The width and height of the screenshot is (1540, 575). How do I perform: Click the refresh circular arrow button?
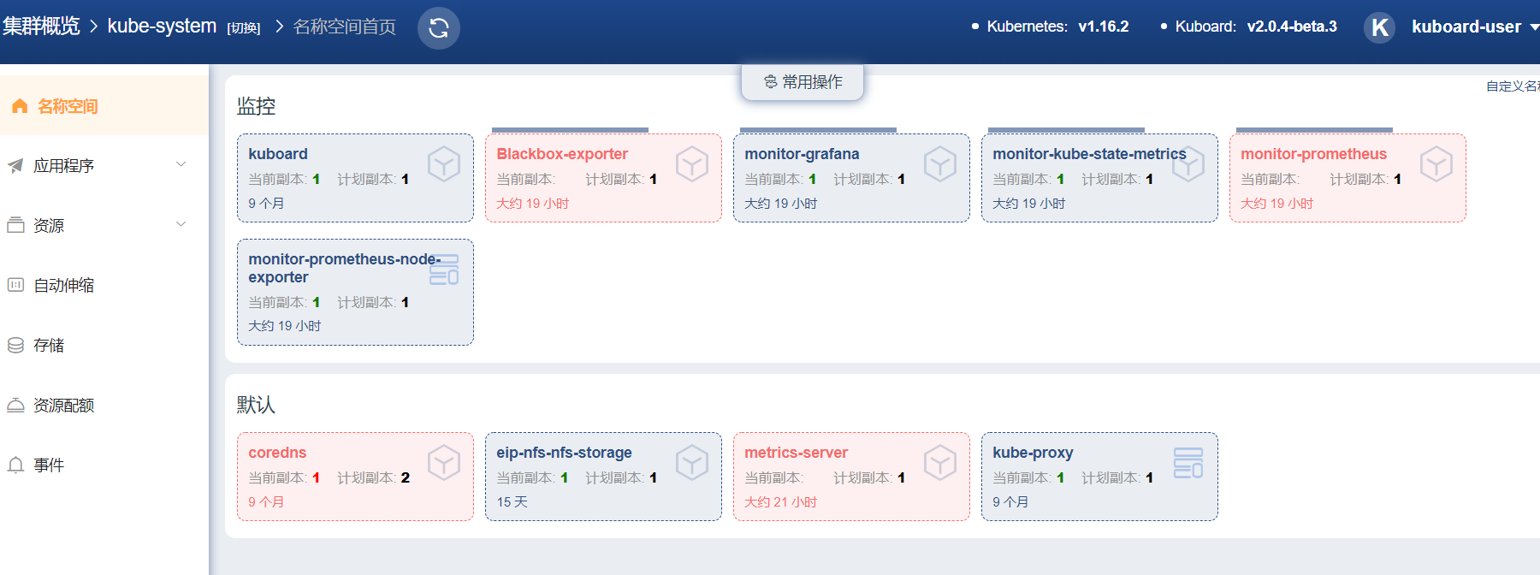tap(439, 28)
